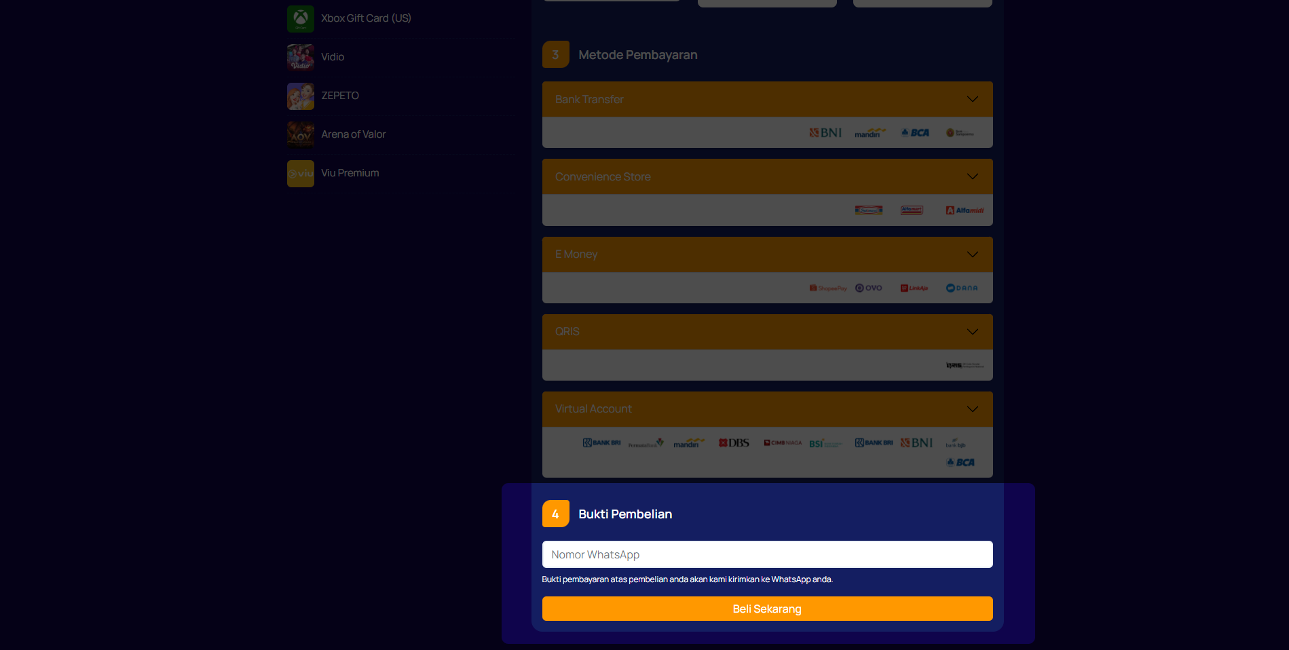
Task: Pick the BSI logo under Virtual Account
Action: (x=825, y=444)
